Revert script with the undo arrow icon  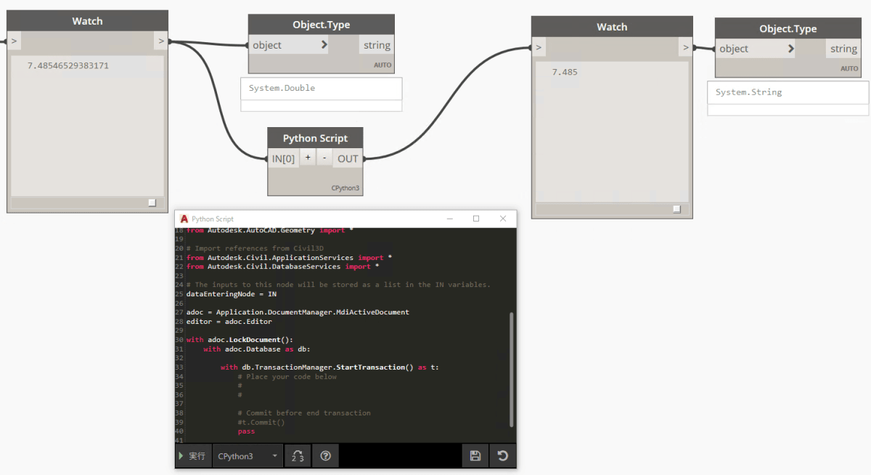point(502,456)
